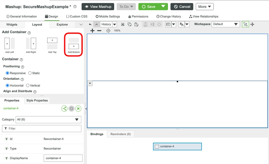Open the layout view dropdown arrow

pyautogui.click(x=174, y=24)
